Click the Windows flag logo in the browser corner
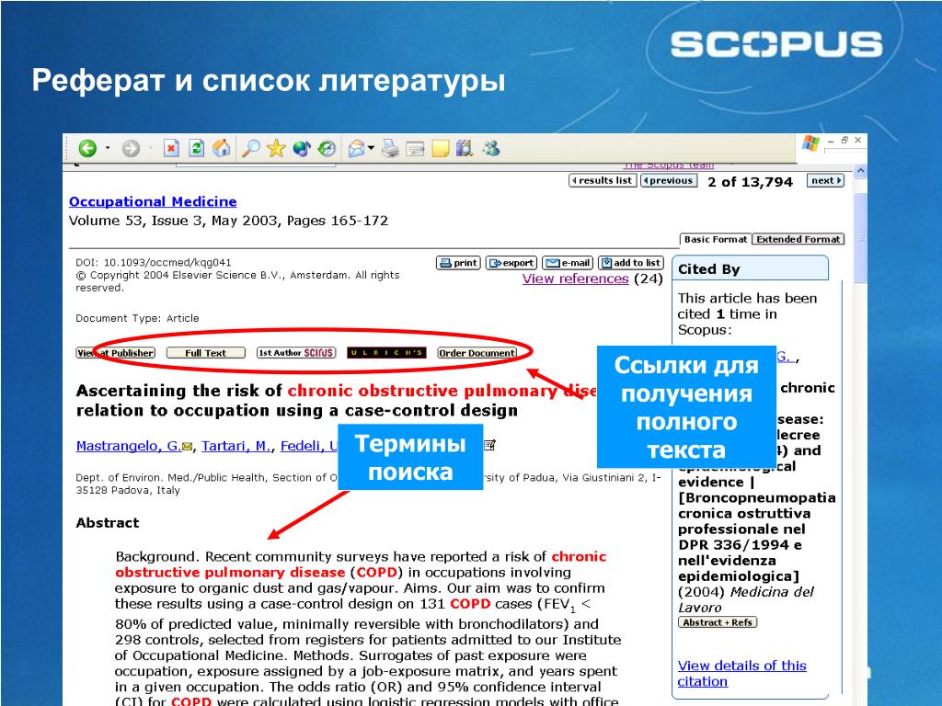This screenshot has width=942, height=706. pyautogui.click(x=811, y=142)
